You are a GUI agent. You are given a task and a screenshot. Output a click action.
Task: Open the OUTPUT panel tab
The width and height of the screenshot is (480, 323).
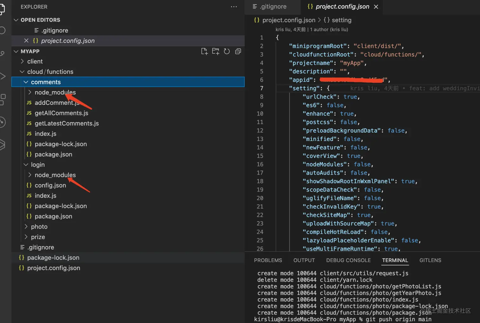point(304,260)
